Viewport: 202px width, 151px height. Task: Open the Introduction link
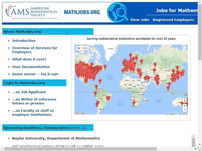(x=24, y=41)
